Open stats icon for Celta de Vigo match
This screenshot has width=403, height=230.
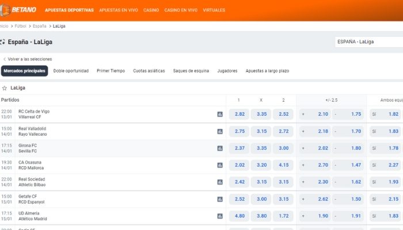pos(220,114)
